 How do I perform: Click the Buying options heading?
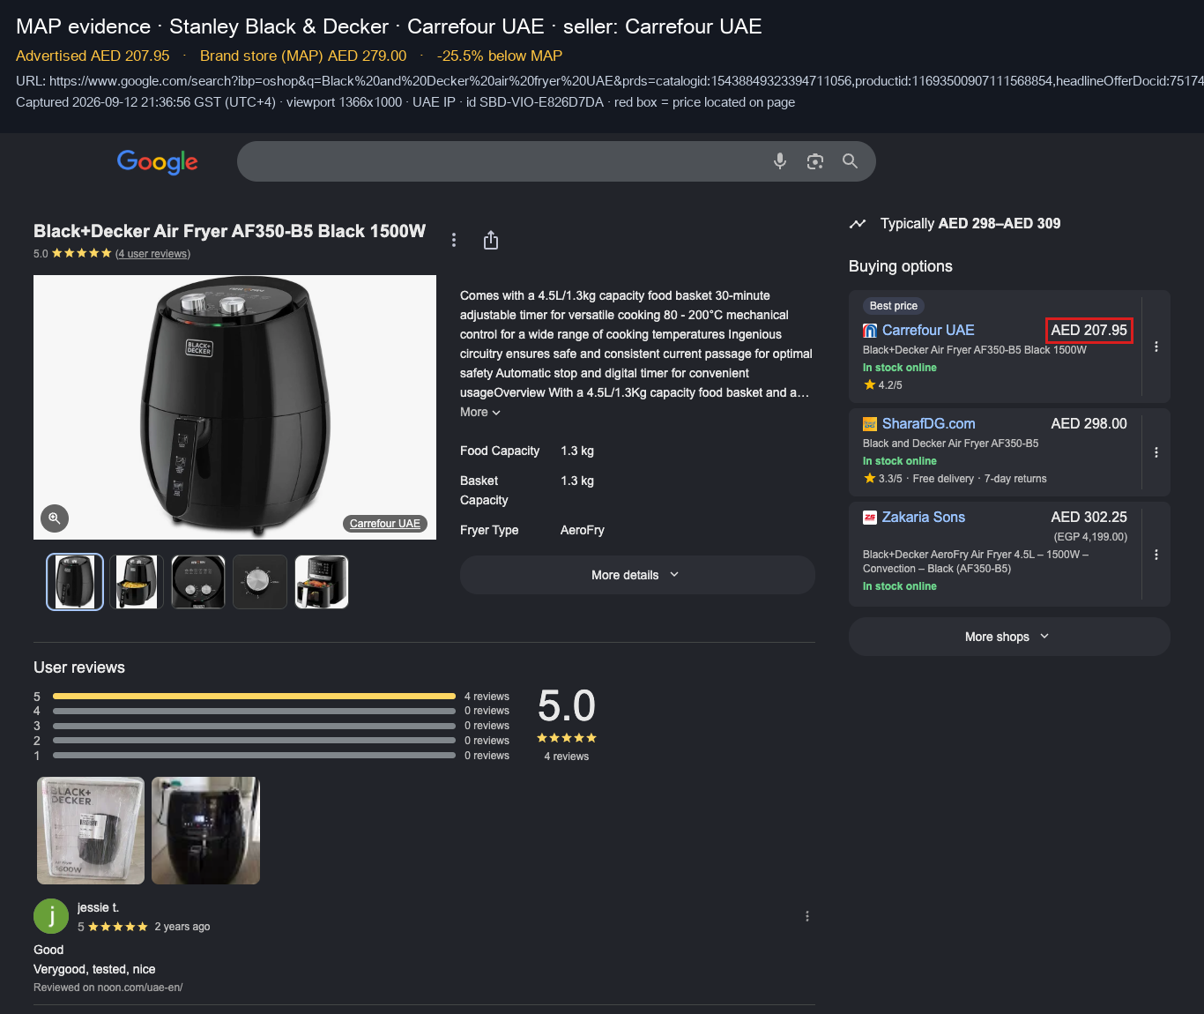click(x=901, y=266)
